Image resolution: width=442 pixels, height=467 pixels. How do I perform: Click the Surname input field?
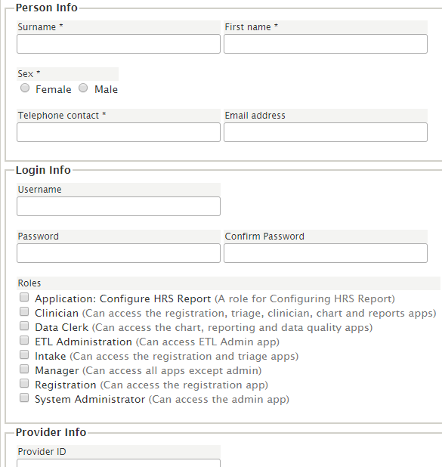pyautogui.click(x=119, y=44)
